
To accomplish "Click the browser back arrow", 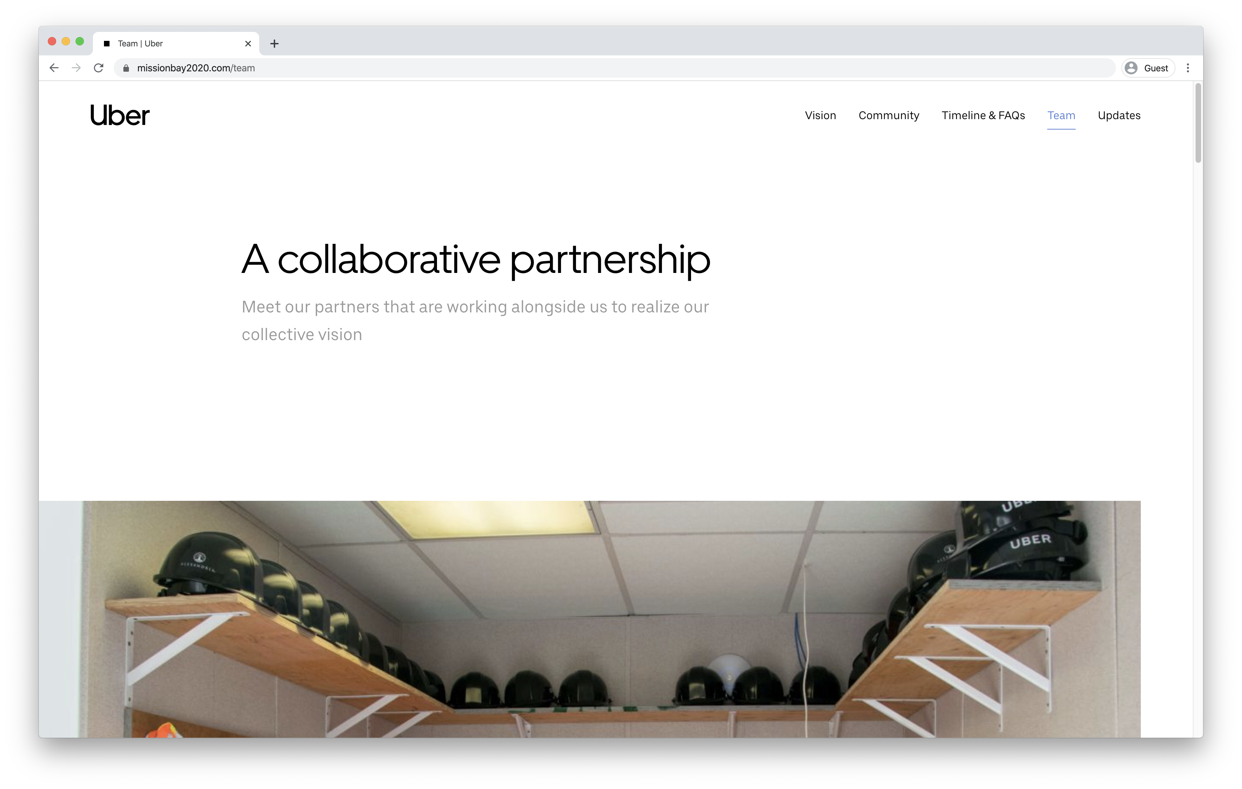I will point(54,68).
